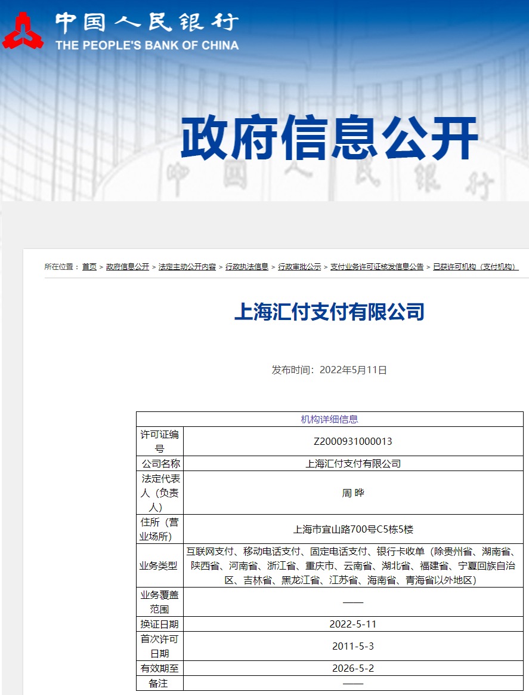Open the 行政执法信息 link
Viewport: 529px width, 695px height.
(249, 267)
